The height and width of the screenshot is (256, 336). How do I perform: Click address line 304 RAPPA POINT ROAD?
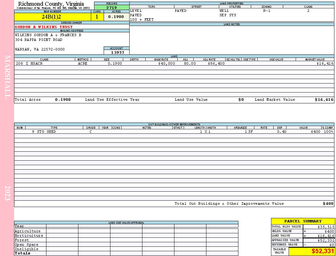pos(39,40)
